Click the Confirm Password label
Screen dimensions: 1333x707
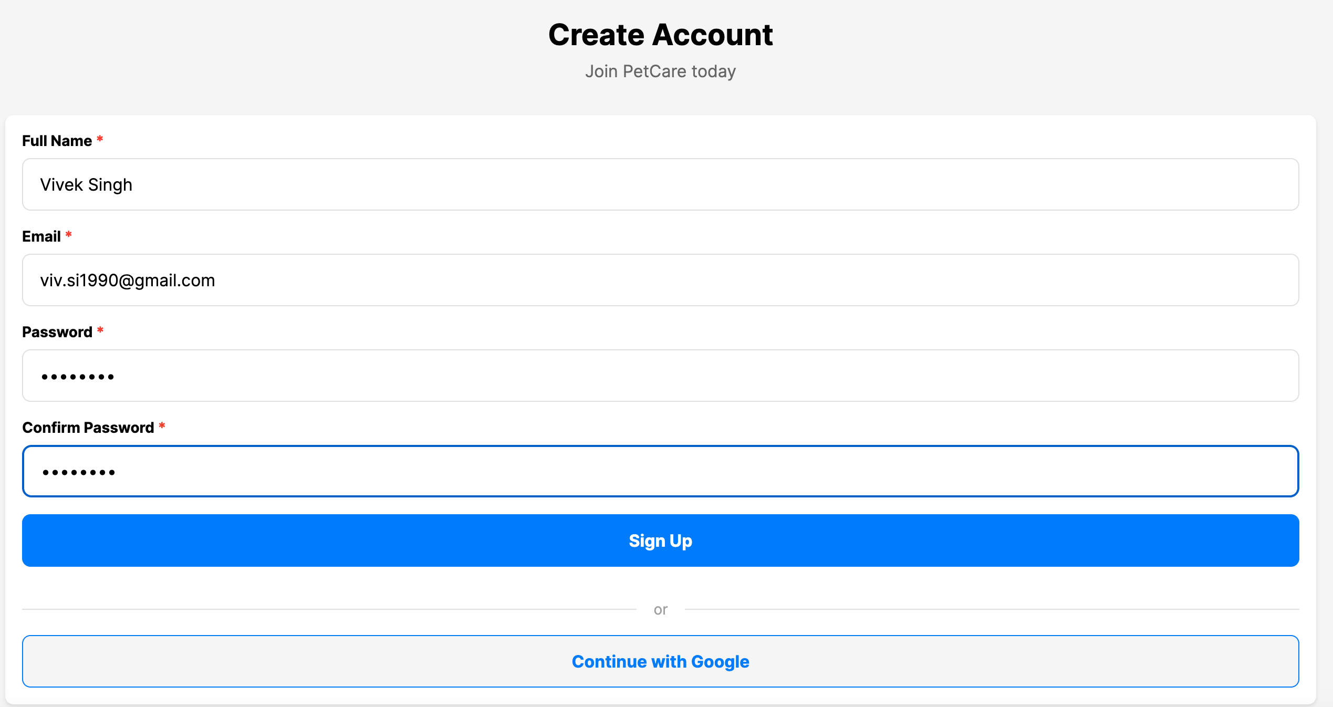(88, 428)
